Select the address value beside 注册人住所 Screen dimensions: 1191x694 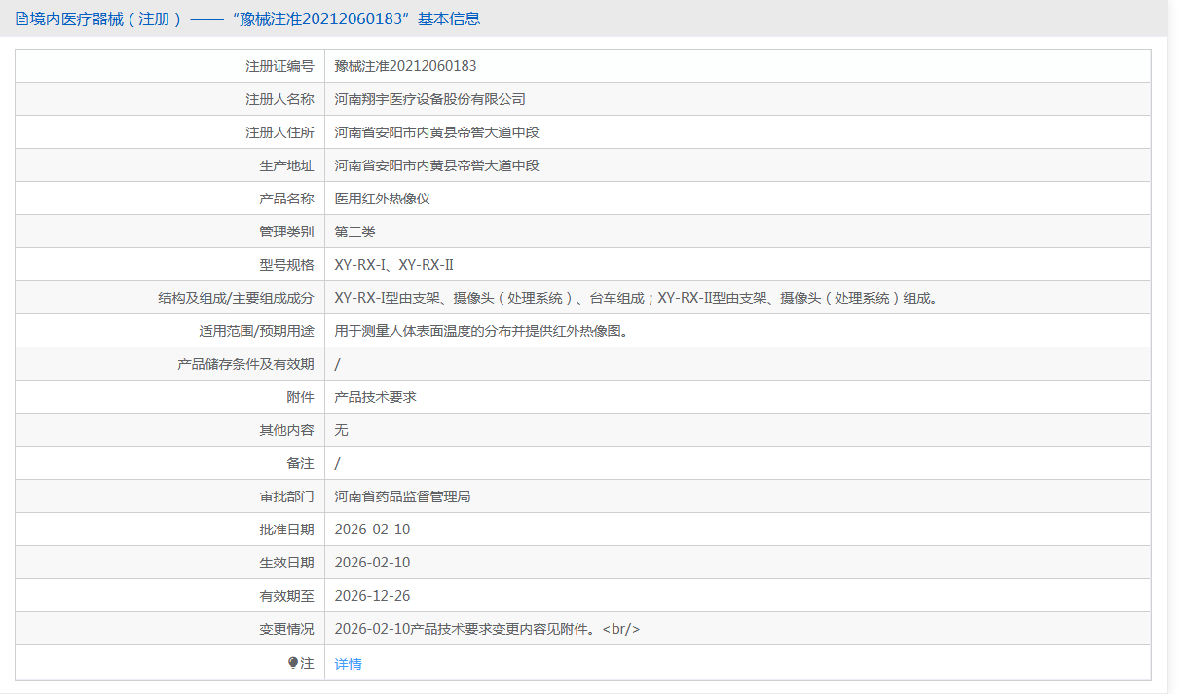click(436, 132)
